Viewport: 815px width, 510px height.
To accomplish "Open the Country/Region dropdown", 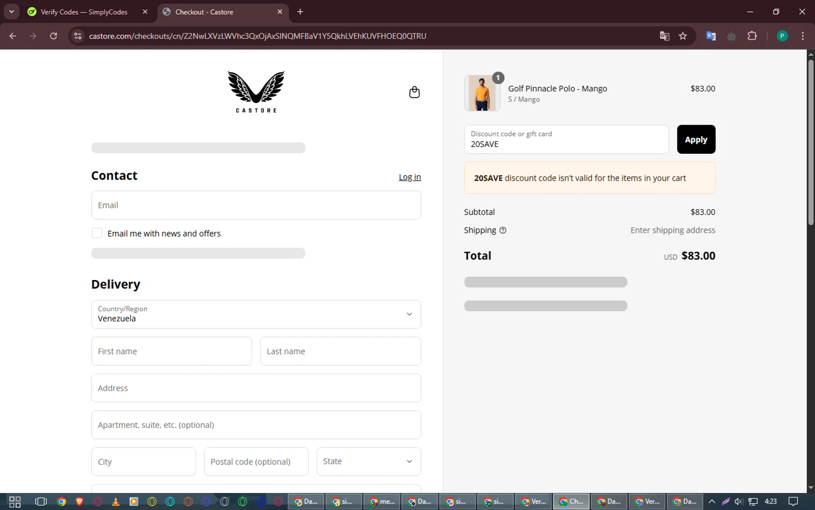I will coord(256,314).
